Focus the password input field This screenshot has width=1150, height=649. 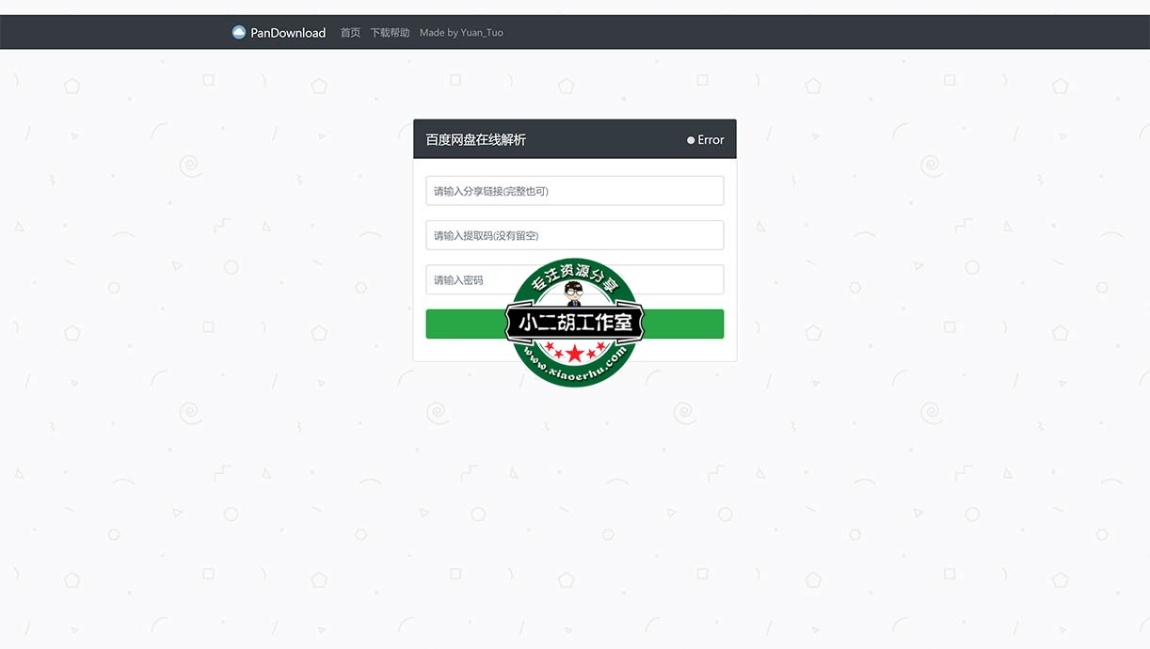[471, 280]
